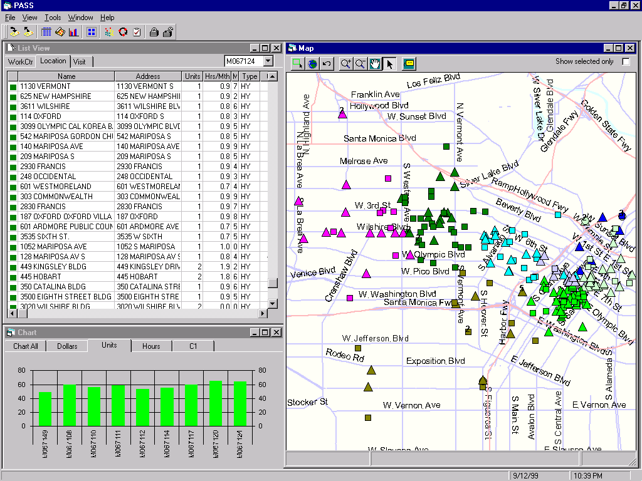The height and width of the screenshot is (481, 642).
Task: Sort by the Type column header
Action: coord(250,76)
